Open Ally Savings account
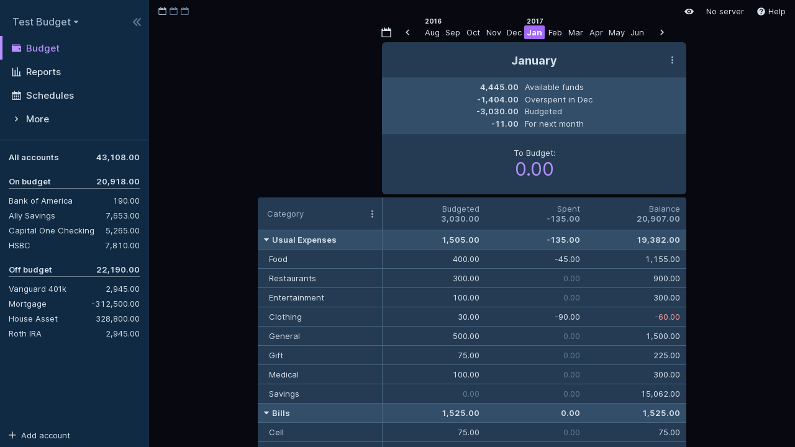 click(x=32, y=216)
